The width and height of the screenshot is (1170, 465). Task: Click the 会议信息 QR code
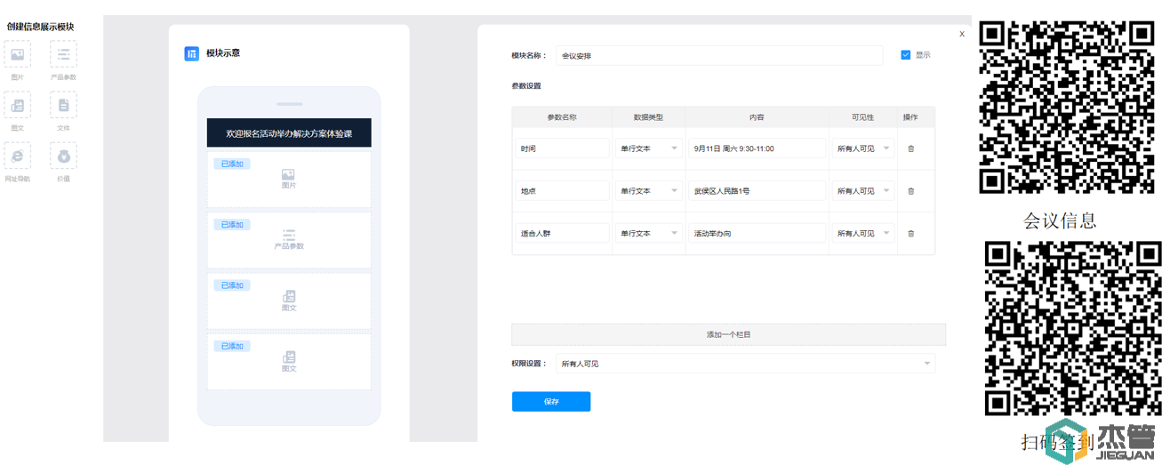[x=1066, y=107]
